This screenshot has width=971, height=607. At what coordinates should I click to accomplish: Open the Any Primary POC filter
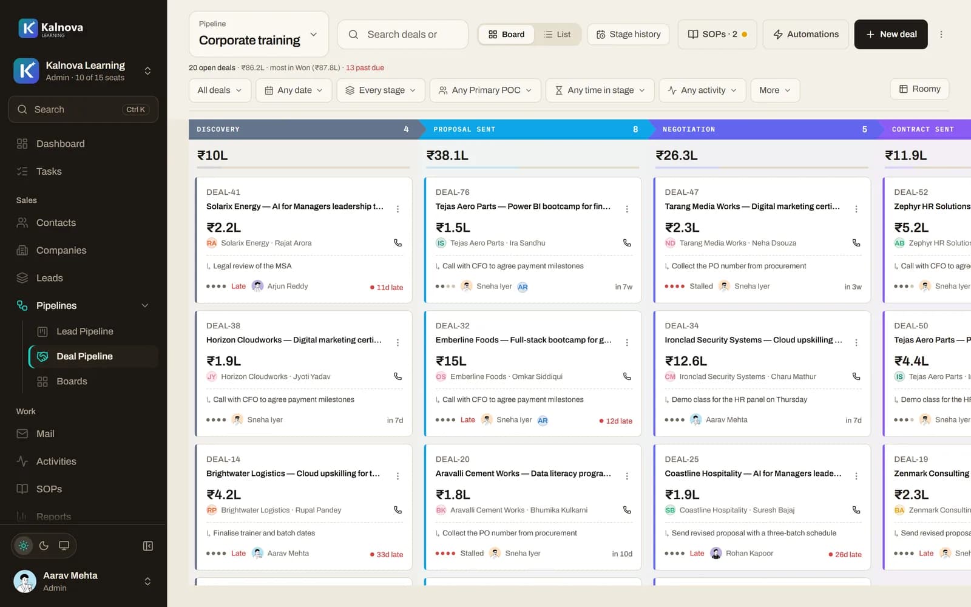pos(485,90)
